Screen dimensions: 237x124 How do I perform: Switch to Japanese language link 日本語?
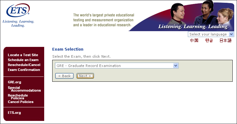pyautogui.click(x=225, y=40)
